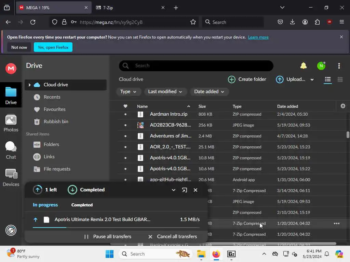Switch to the Completed transfers tab
This screenshot has height=262, width=350.
pos(82,205)
